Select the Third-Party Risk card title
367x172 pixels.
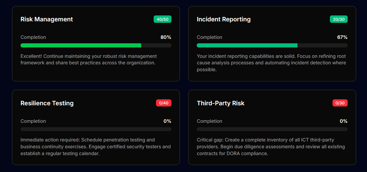pyautogui.click(x=220, y=103)
